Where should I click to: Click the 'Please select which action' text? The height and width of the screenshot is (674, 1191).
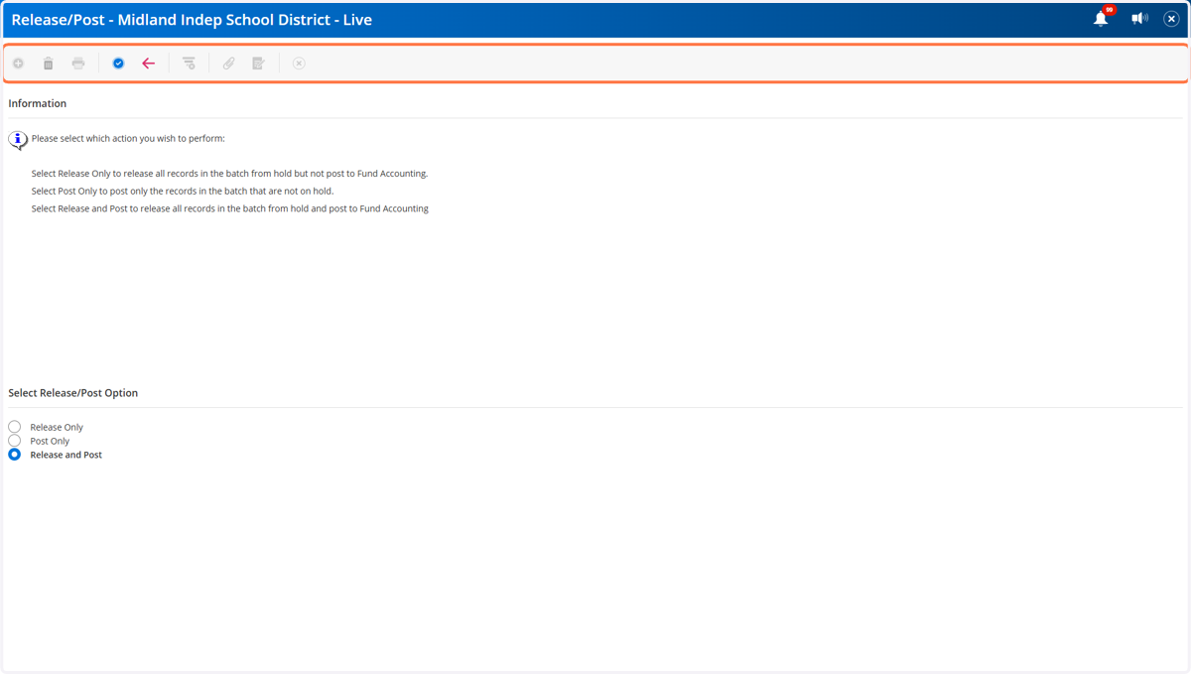coord(128,139)
